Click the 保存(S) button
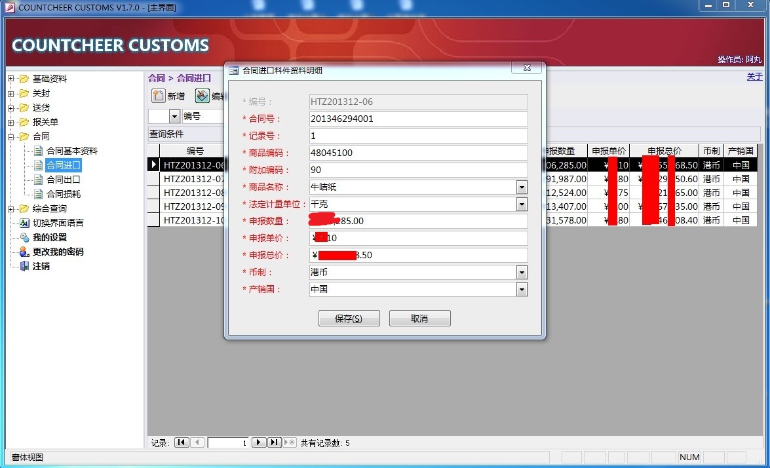 tap(349, 318)
